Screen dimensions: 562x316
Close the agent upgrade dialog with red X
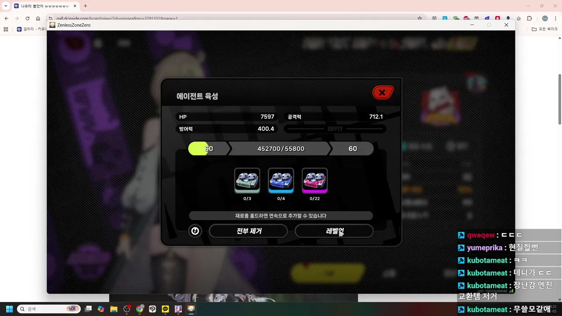[382, 93]
